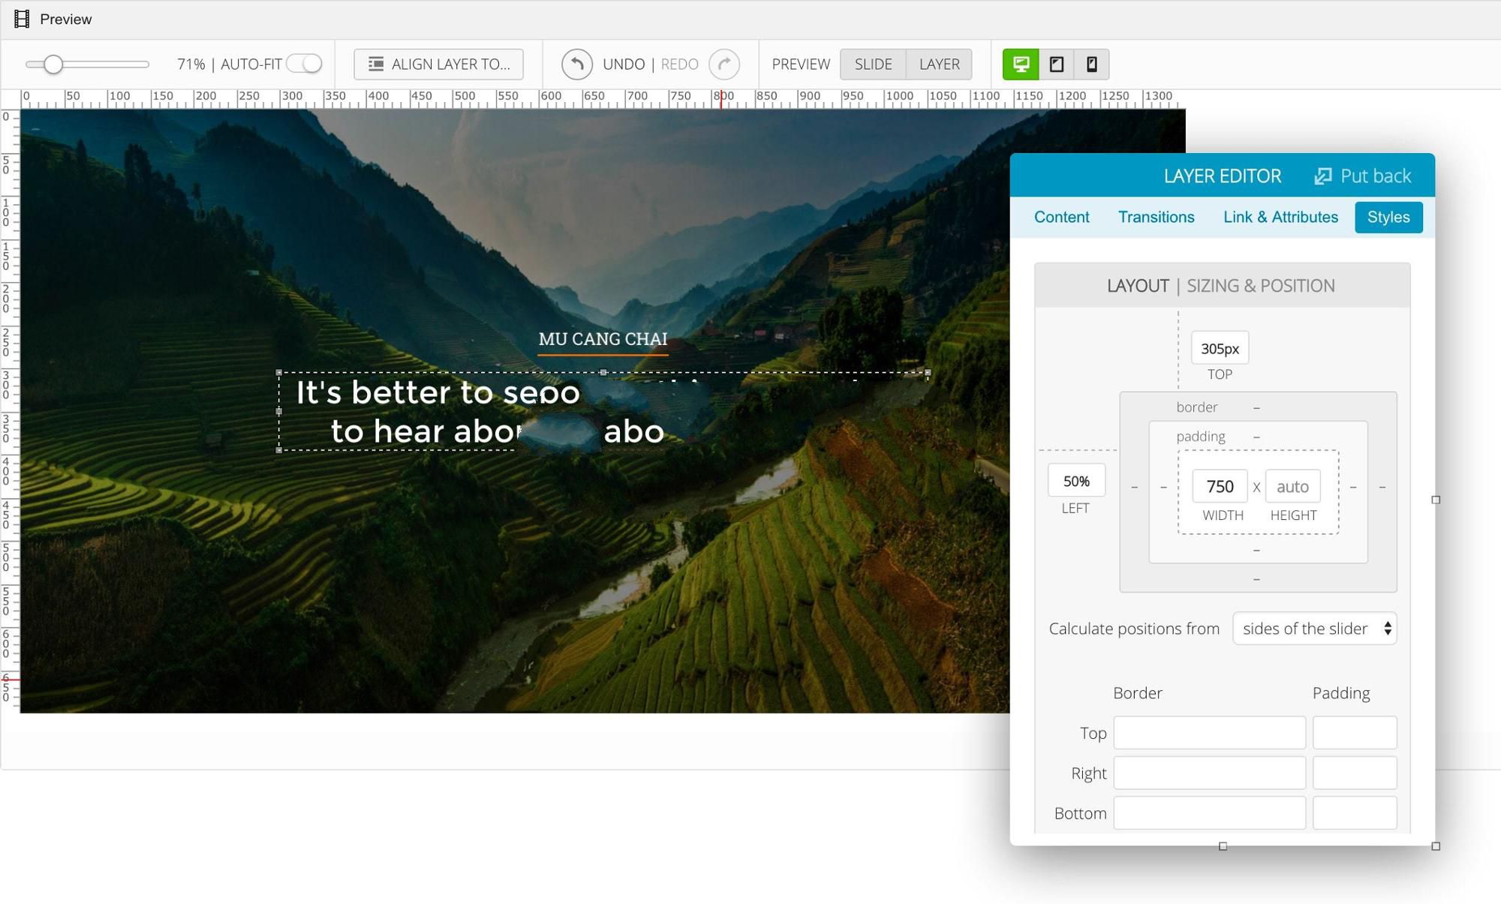Switch to the Transitions tab
The width and height of the screenshot is (1501, 904).
point(1156,218)
